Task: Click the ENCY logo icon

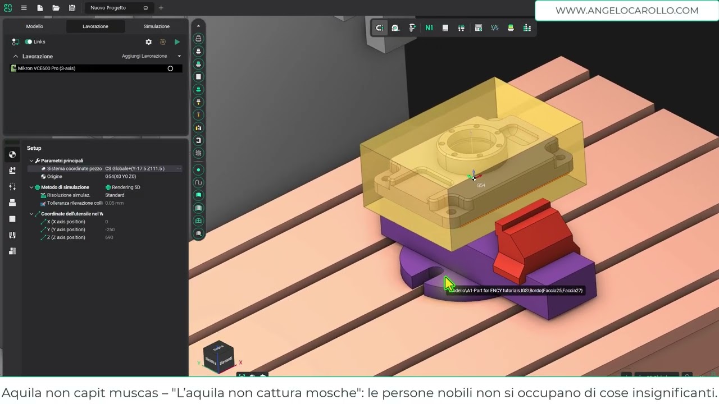Action: coord(8,8)
